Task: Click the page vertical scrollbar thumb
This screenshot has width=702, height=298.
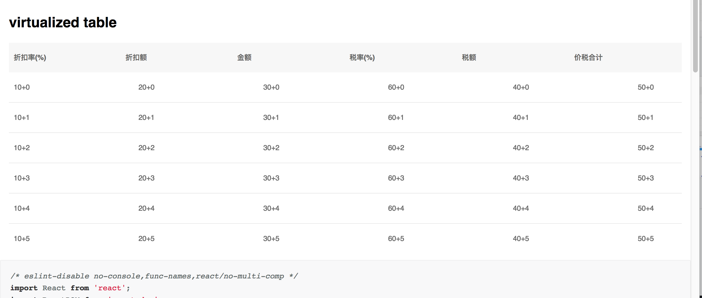Action: pos(695,36)
